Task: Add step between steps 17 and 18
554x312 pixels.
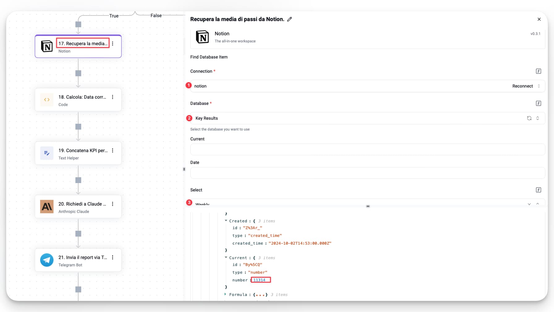Action: (78, 73)
